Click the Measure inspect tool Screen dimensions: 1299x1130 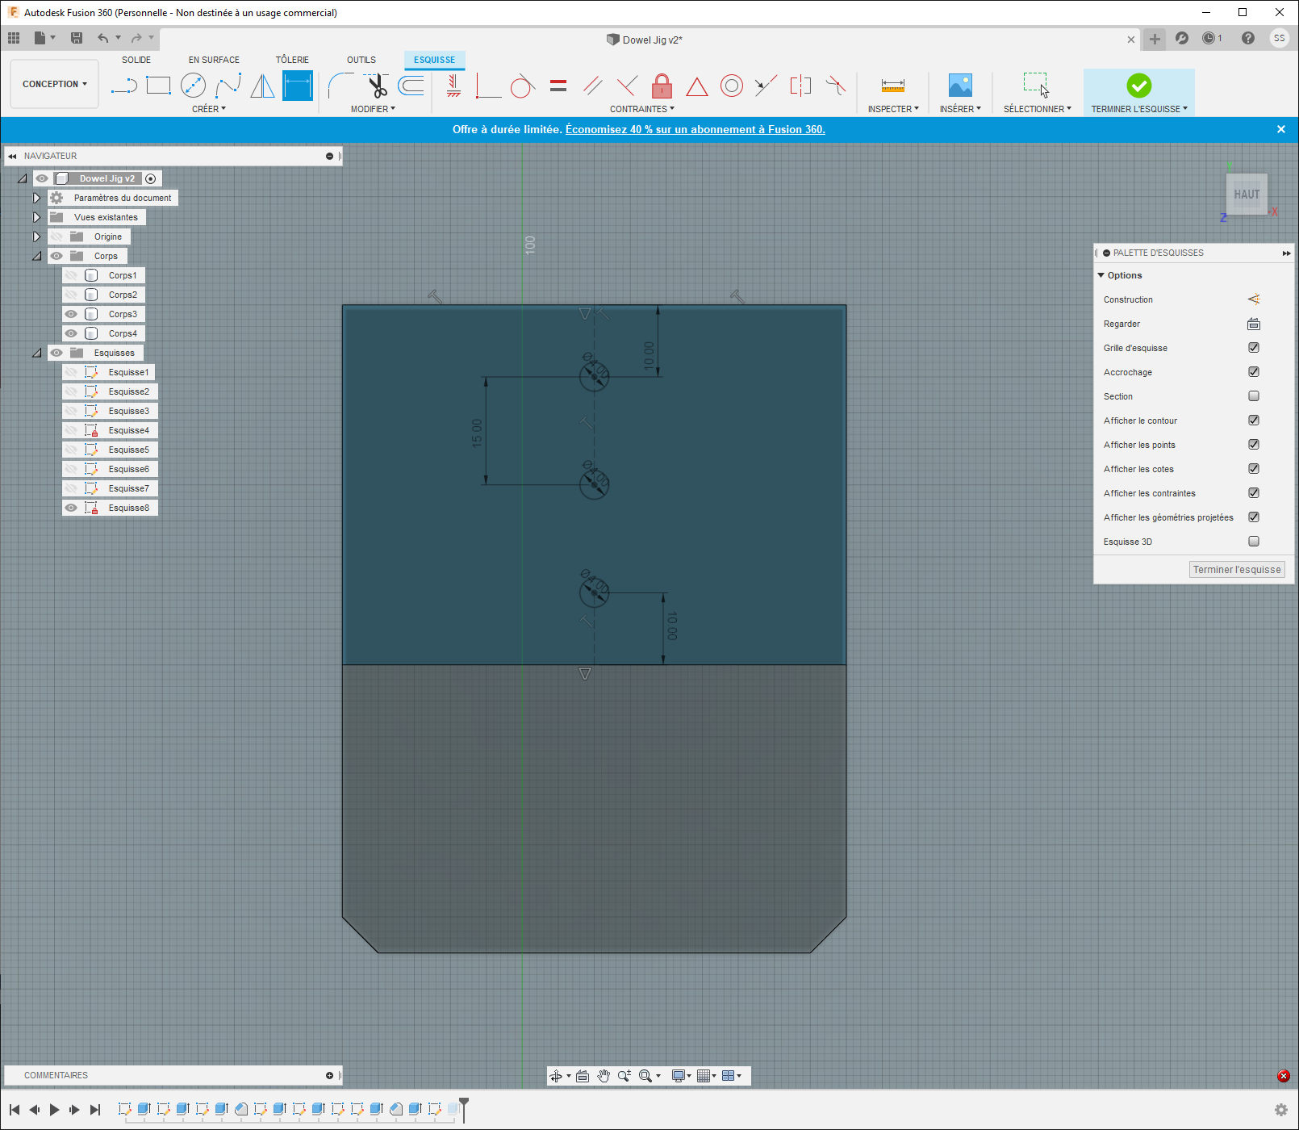(892, 86)
